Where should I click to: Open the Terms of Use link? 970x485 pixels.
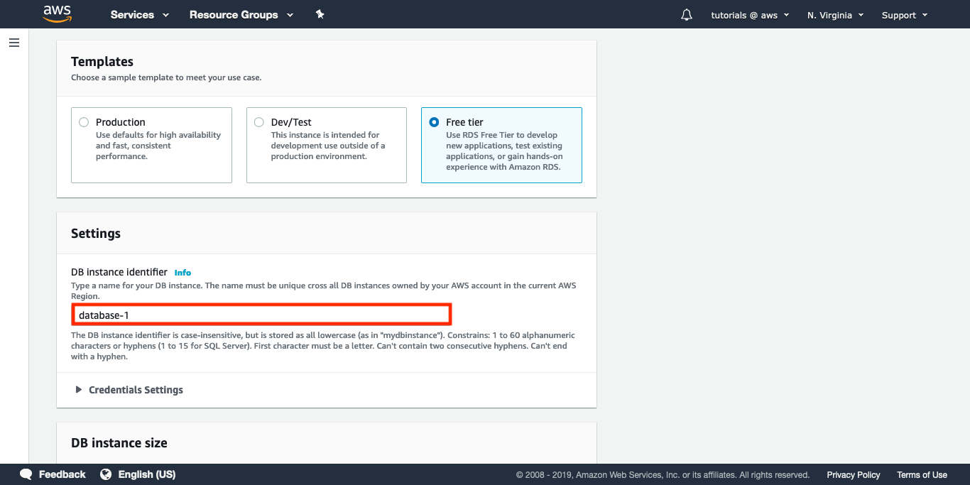pos(922,475)
